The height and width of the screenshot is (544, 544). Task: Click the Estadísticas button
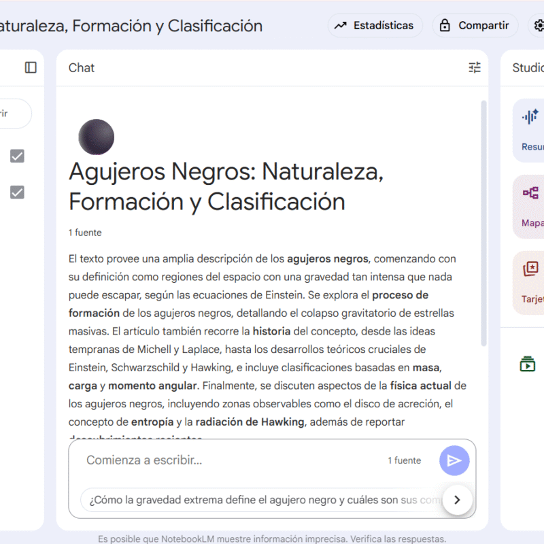pos(375,26)
